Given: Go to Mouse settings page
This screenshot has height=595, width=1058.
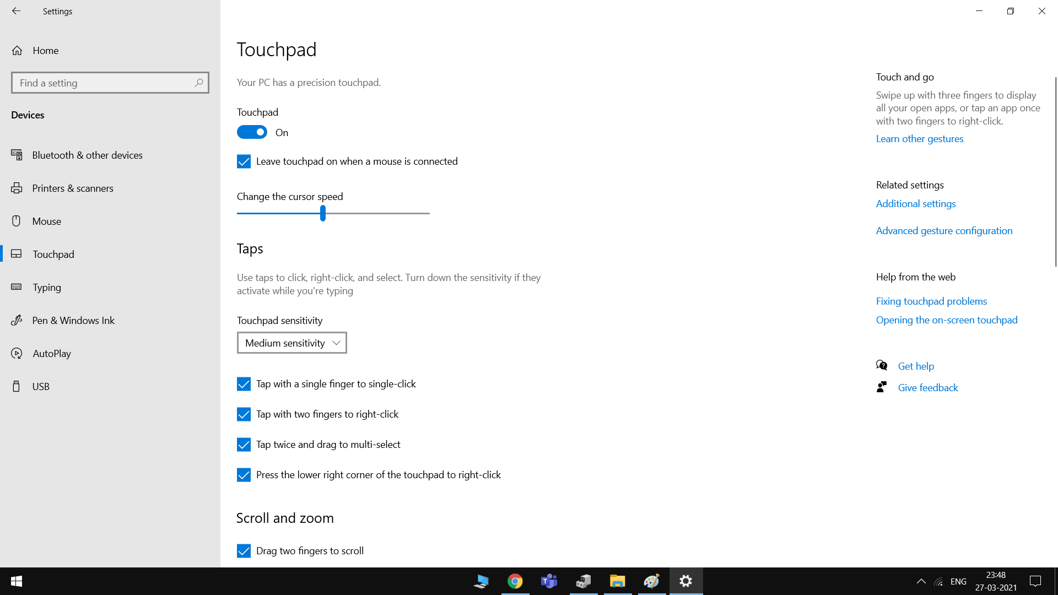Looking at the screenshot, I should [x=47, y=221].
